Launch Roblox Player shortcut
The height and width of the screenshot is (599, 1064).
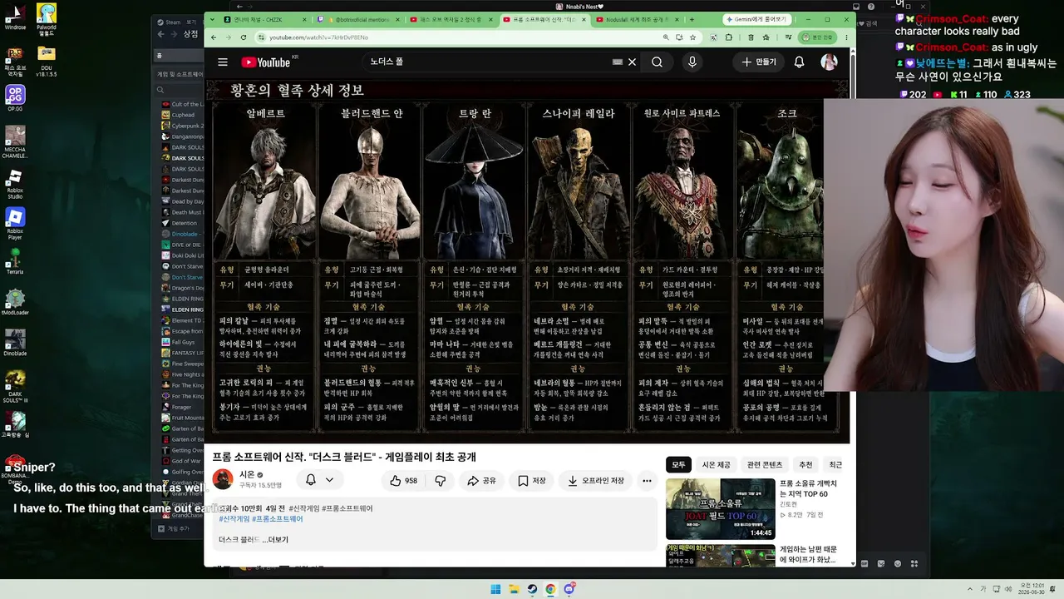click(x=15, y=223)
